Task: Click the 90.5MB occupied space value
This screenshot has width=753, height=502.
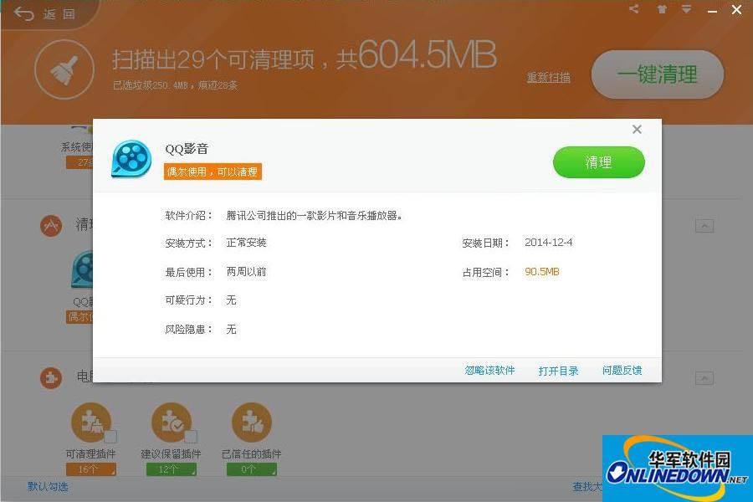Action: coord(541,271)
